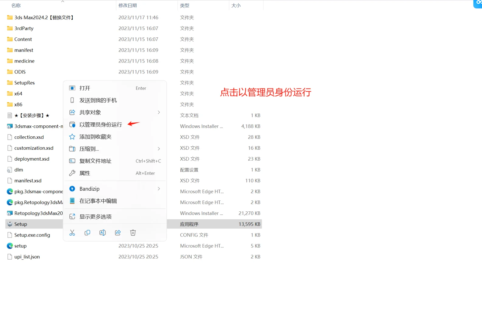482x328 pixels.
Task: Click the Copy icon in context menu
Action: pos(87,233)
